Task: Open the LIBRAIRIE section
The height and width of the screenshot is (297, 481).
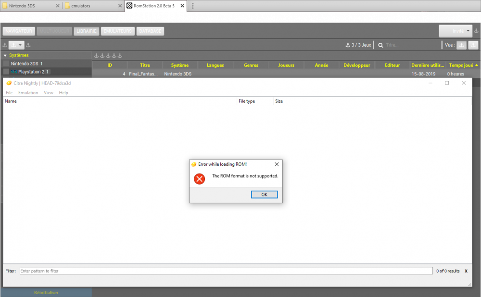Action: pos(86,31)
